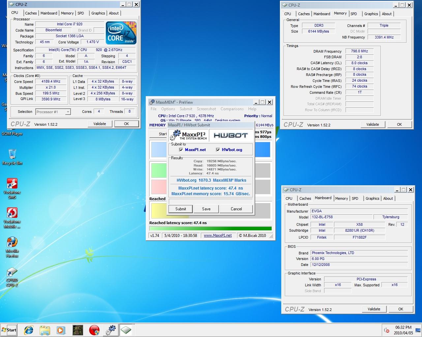The width and height of the screenshot is (422, 337).
Task: Click the Bloomfield code name value
Action: point(53,30)
